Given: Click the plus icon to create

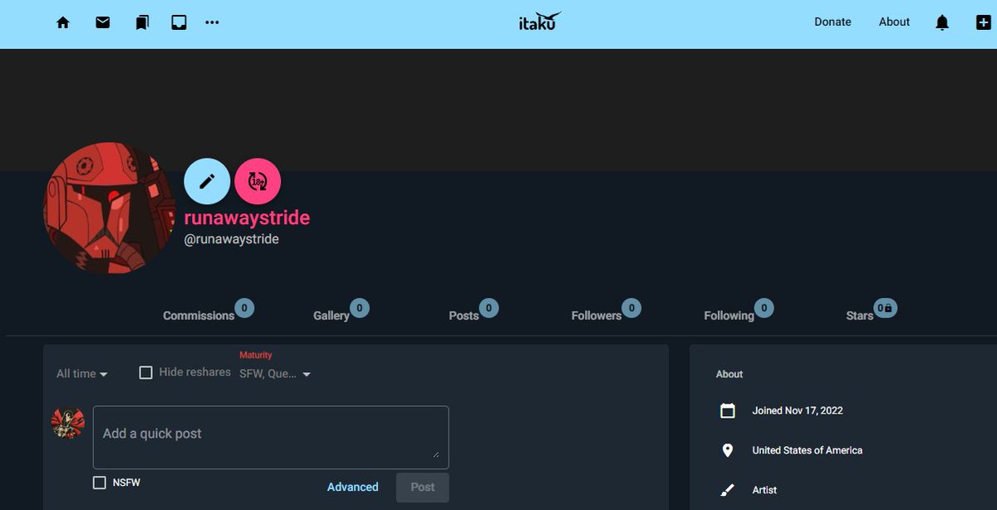Looking at the screenshot, I should click(x=983, y=22).
